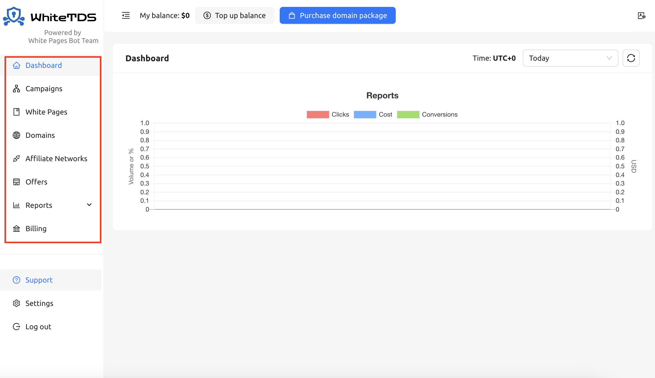
Task: Expand the Reports submenu chevron
Action: [89, 205]
